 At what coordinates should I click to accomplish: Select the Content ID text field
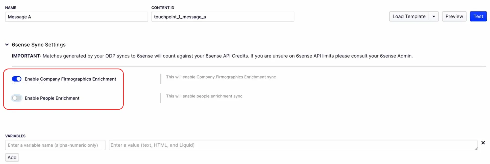pos(223,17)
